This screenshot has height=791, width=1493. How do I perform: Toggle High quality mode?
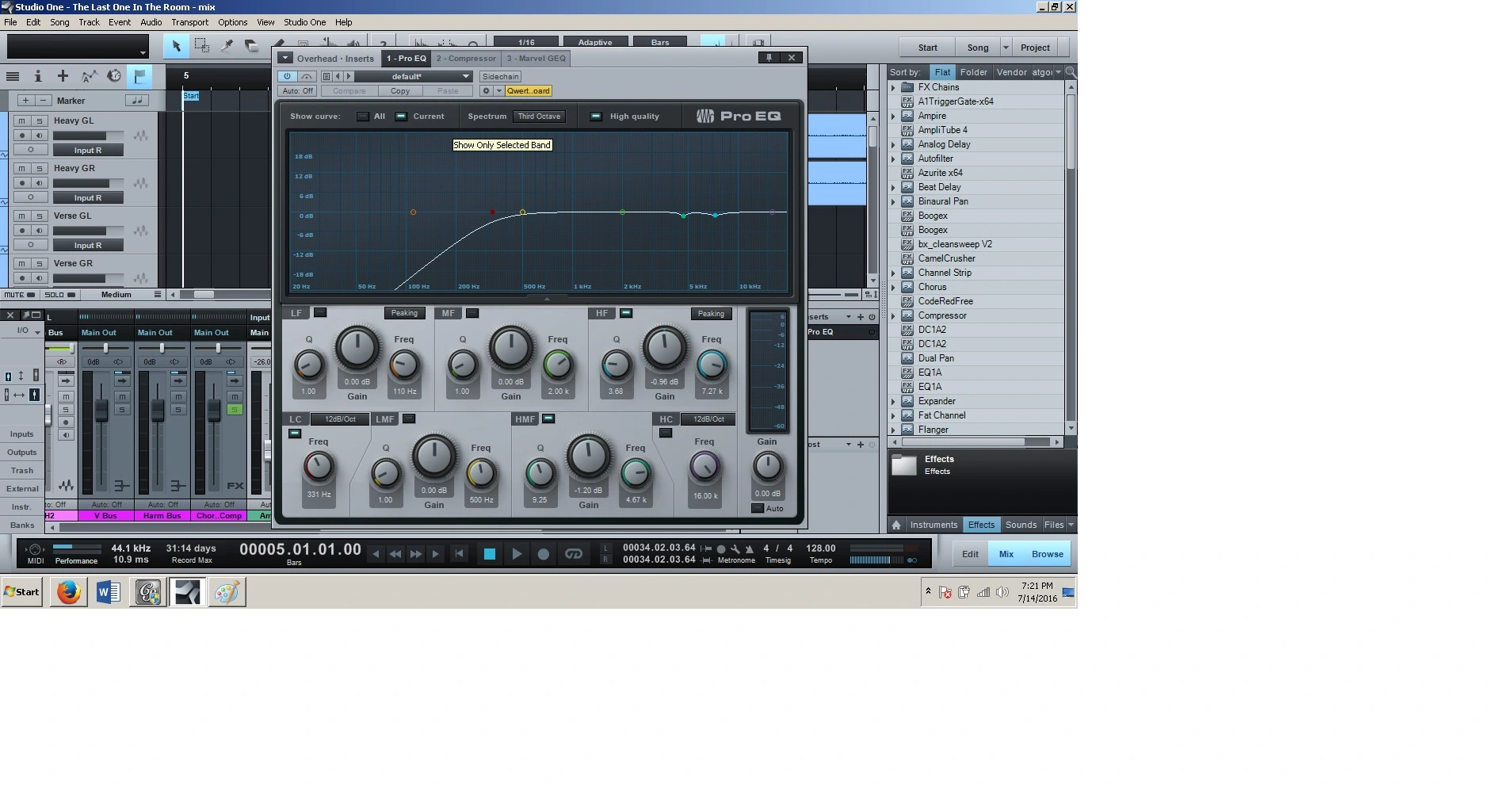point(596,117)
